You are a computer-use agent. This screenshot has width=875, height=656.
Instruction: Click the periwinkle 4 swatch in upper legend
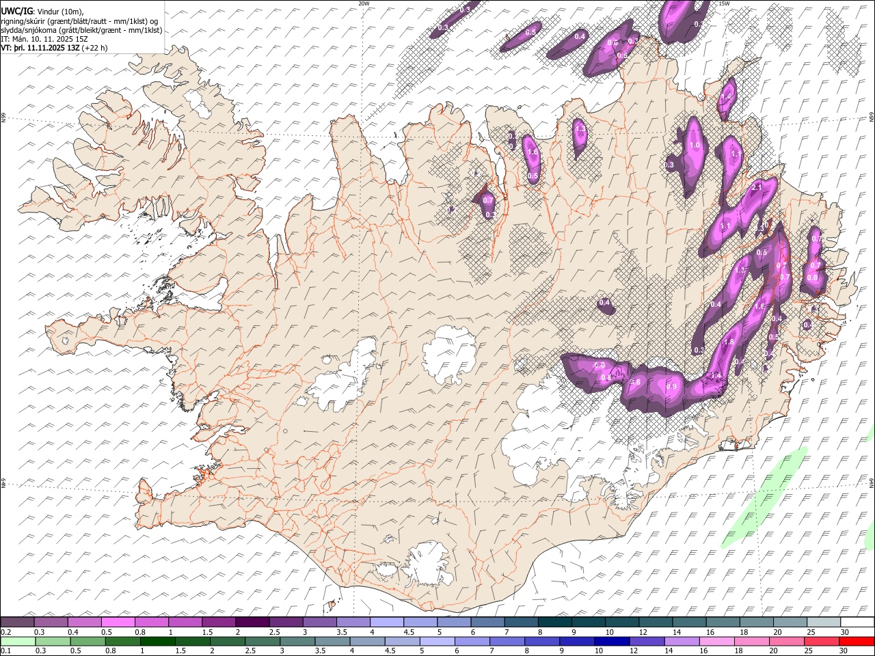point(387,623)
